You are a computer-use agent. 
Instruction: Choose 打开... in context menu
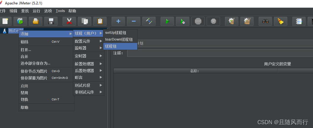tap(46, 50)
